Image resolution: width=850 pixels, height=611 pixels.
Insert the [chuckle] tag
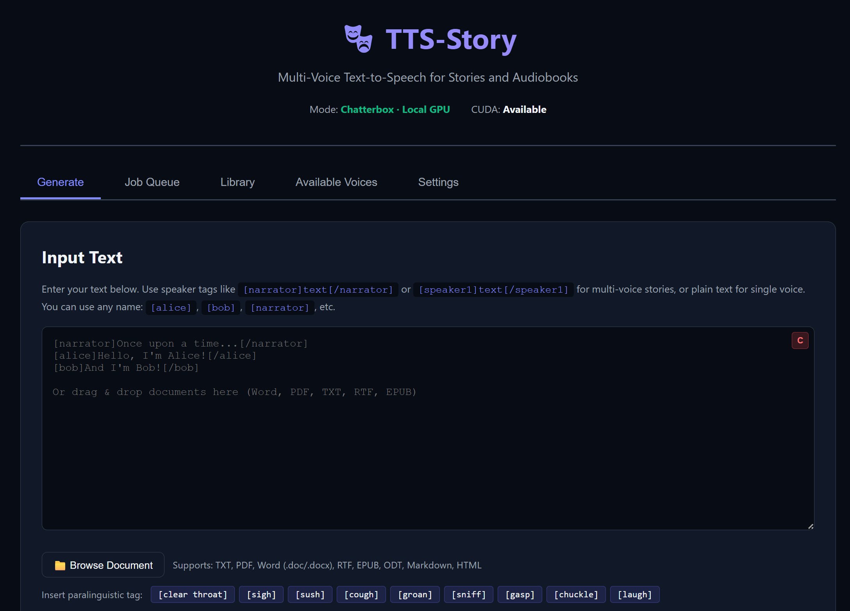click(576, 595)
